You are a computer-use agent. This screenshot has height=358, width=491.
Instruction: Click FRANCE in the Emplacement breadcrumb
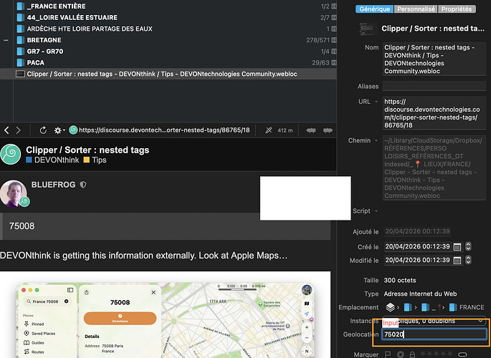point(472,307)
